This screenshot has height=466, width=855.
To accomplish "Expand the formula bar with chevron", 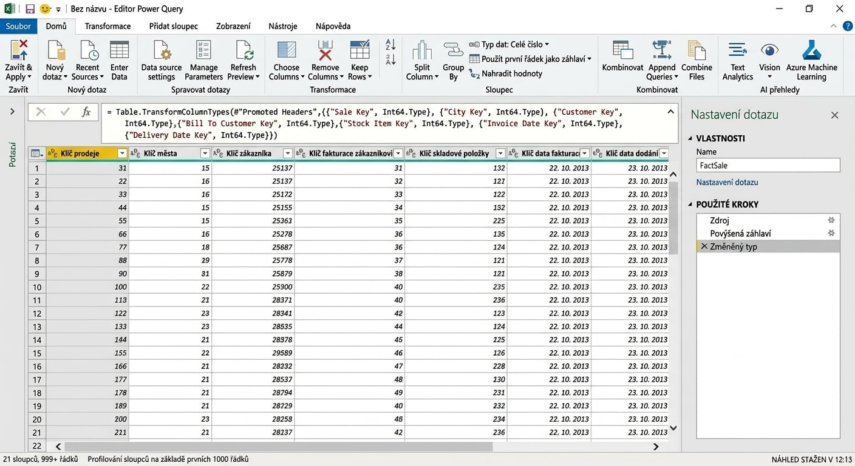I will point(670,112).
